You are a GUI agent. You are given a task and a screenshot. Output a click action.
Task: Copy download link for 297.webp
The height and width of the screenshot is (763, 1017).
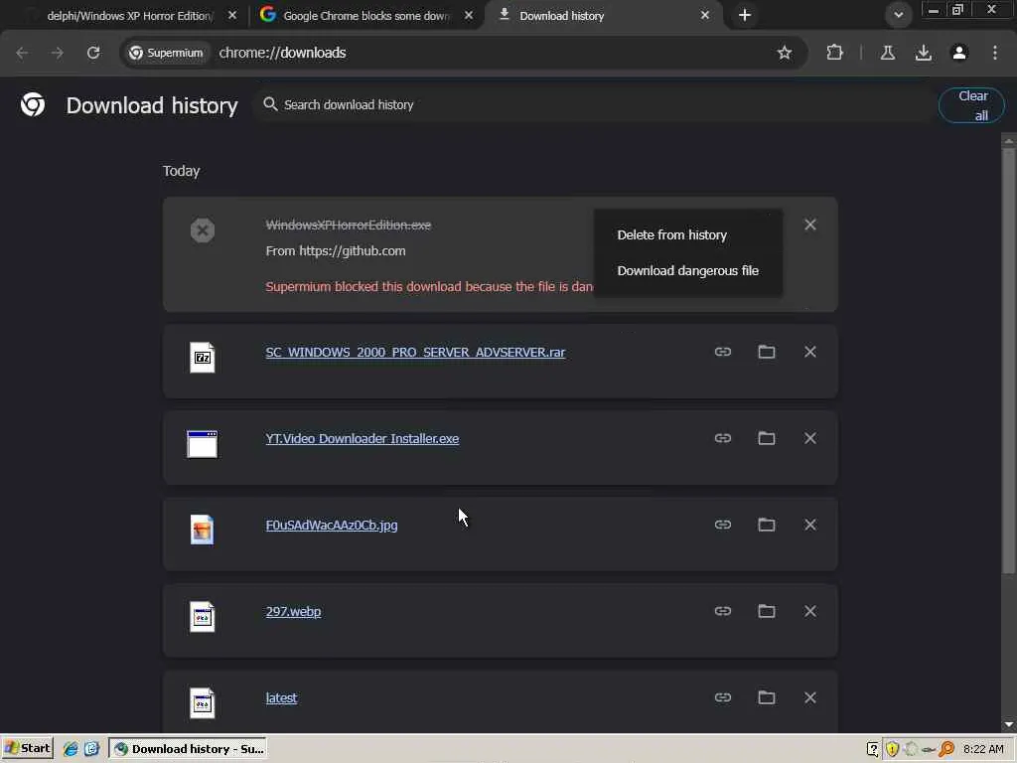tap(723, 611)
